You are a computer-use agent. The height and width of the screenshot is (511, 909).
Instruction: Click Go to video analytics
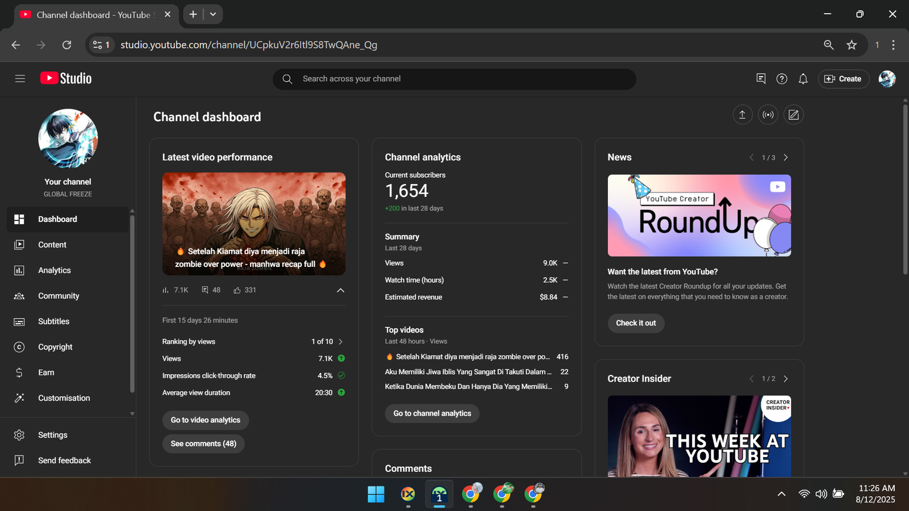206,420
